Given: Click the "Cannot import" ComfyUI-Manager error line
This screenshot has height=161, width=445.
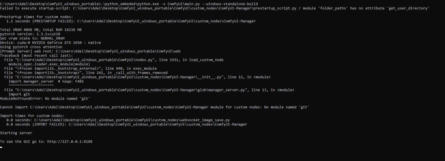Looking at the screenshot, I should tap(154, 107).
